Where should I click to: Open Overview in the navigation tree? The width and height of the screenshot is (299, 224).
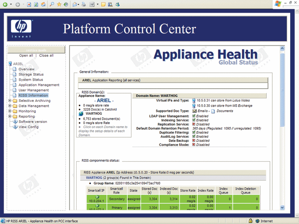tap(26, 69)
